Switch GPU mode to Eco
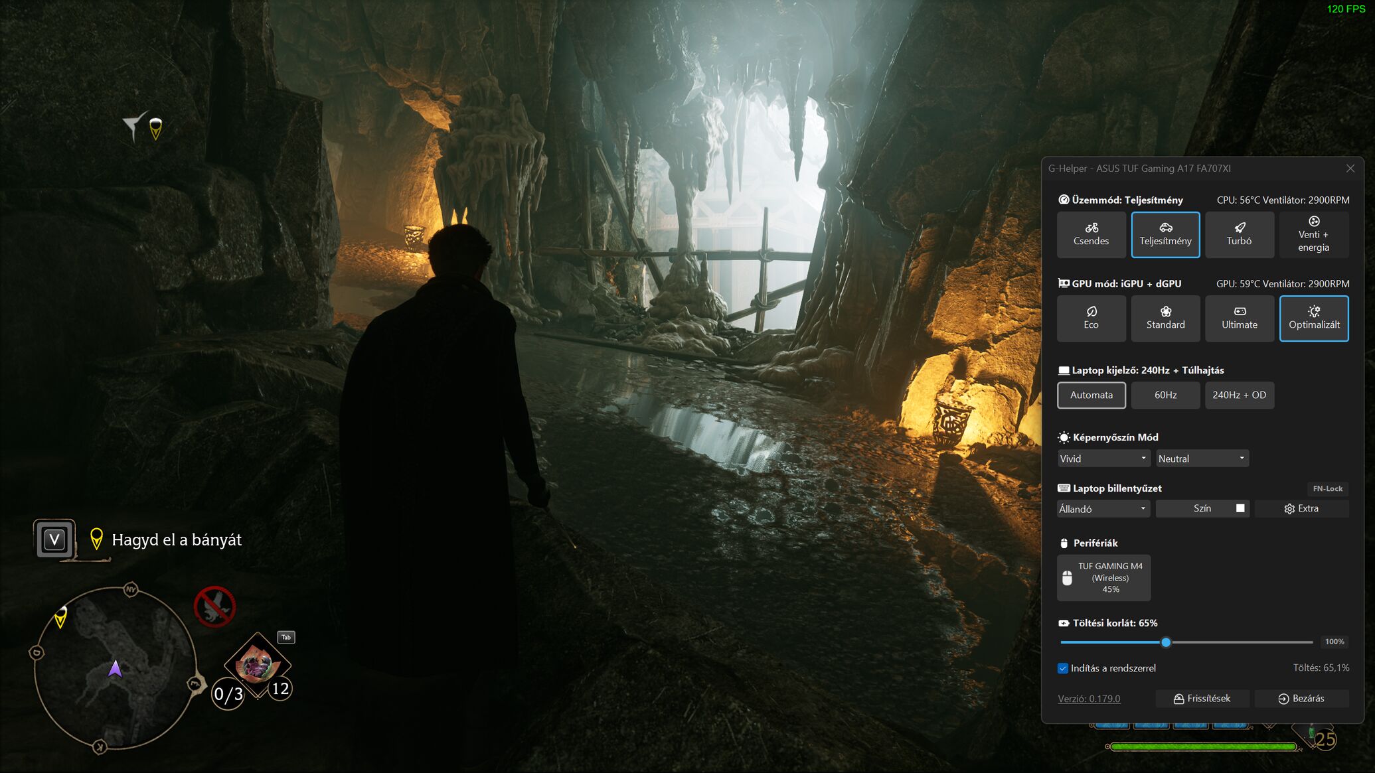This screenshot has width=1375, height=773. 1091,318
